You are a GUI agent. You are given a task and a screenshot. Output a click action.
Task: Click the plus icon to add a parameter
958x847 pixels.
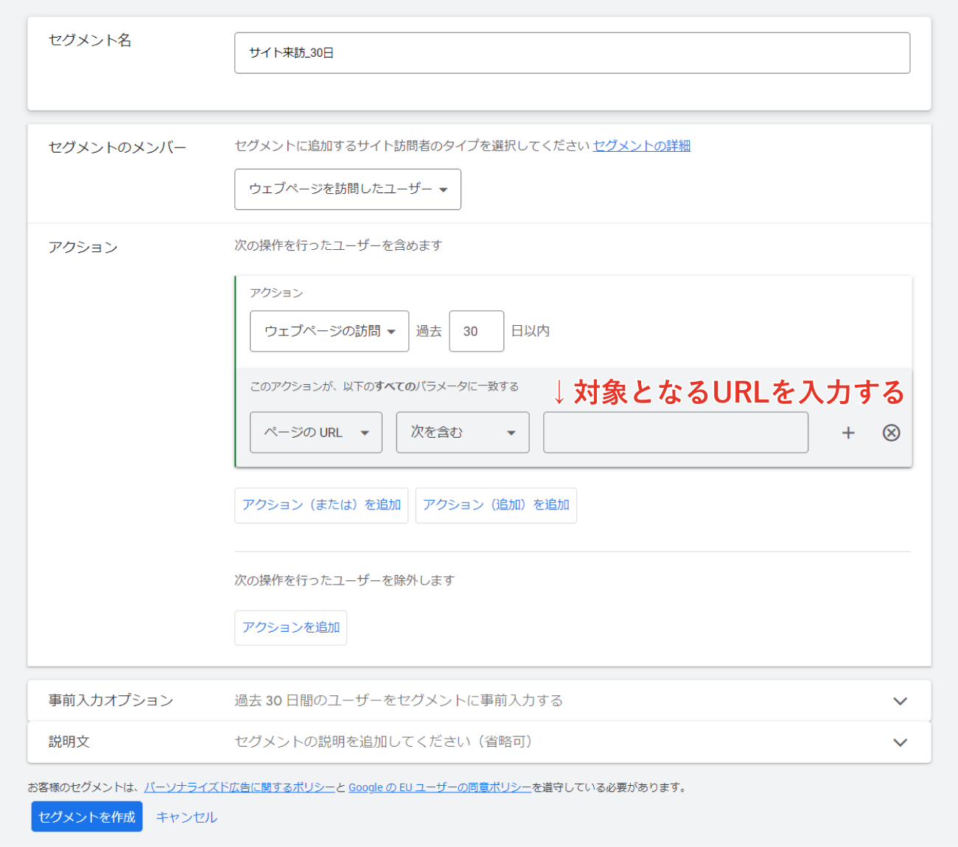(x=848, y=433)
